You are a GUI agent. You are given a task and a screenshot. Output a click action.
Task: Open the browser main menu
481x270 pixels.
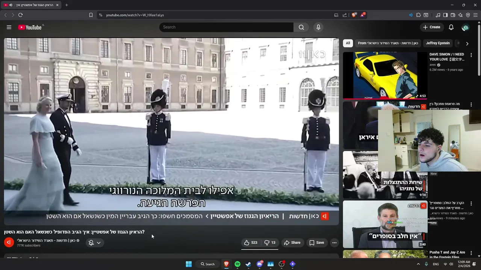point(476,15)
